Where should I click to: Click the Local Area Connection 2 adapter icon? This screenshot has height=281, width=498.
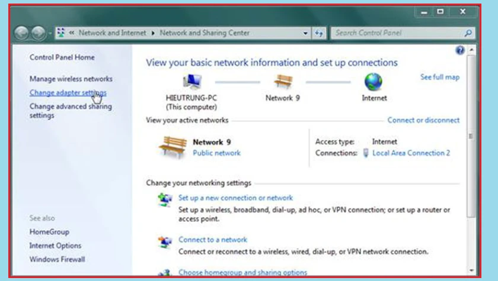click(x=366, y=153)
